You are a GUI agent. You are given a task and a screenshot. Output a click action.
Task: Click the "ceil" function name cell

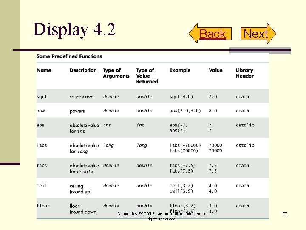click(42, 185)
